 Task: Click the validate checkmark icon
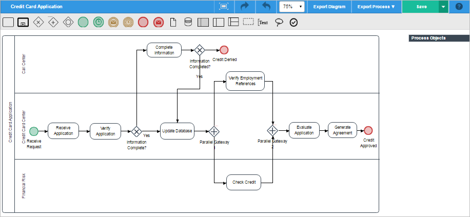click(293, 22)
